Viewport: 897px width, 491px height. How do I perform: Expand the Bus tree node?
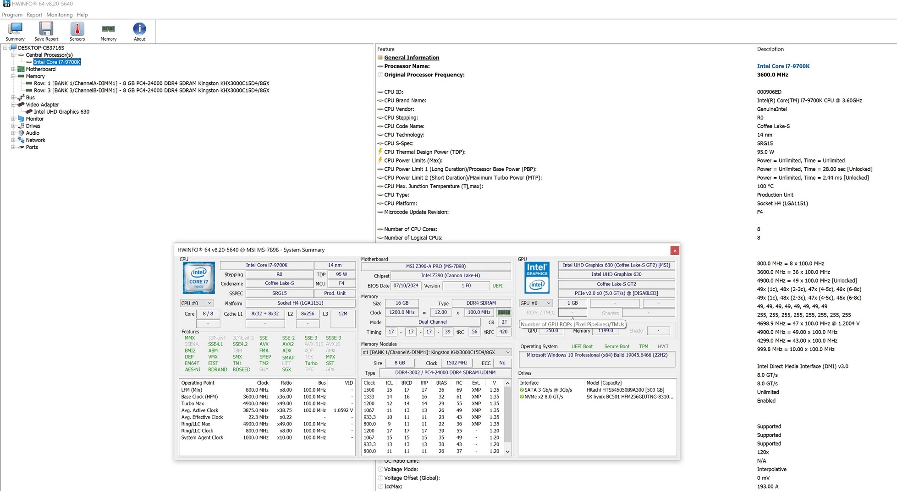(13, 98)
